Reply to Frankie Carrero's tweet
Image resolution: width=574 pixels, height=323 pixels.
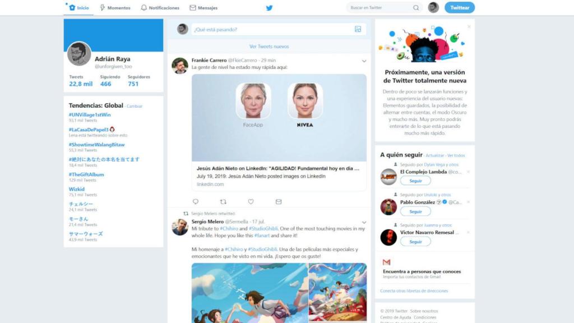pos(196,202)
